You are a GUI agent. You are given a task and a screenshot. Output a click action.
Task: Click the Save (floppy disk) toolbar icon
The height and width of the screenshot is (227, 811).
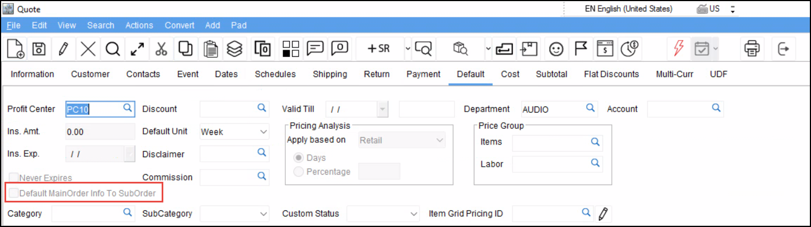(39, 49)
